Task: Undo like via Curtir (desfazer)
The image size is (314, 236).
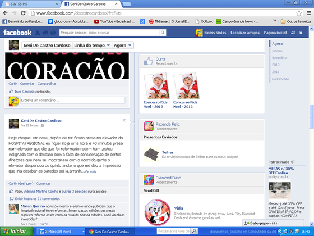Action: coord(21,183)
